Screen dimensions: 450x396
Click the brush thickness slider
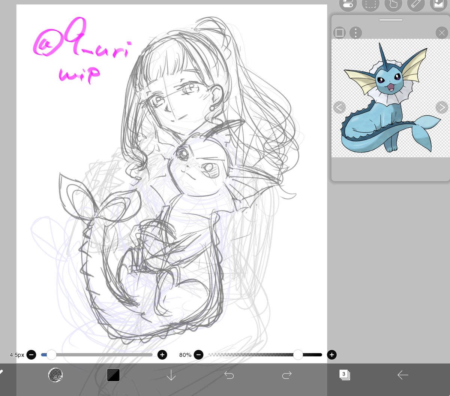(97, 354)
